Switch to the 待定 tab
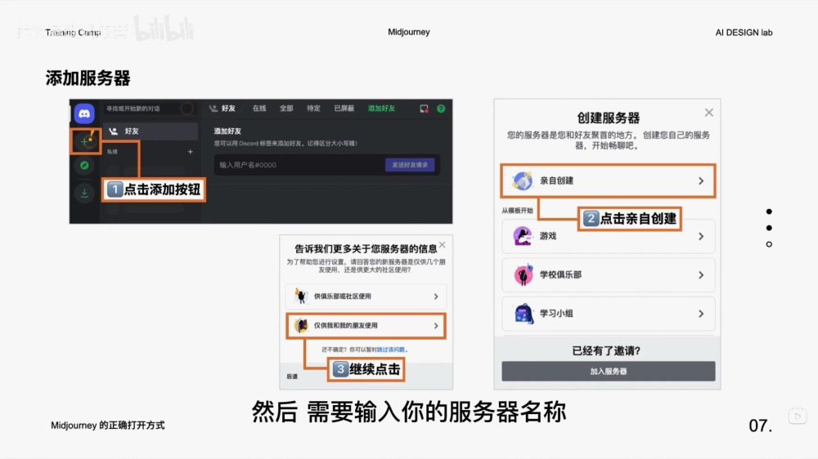Screen dimensions: 818x459 (313, 109)
